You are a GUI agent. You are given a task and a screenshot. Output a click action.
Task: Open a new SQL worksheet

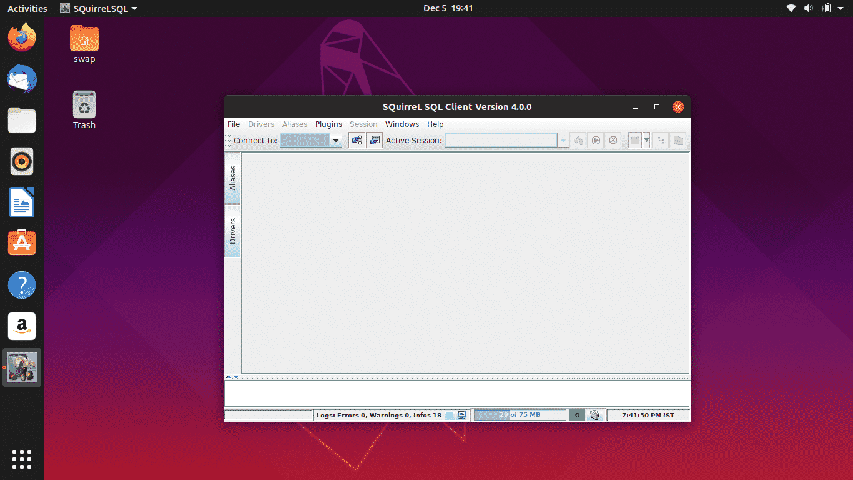point(634,140)
